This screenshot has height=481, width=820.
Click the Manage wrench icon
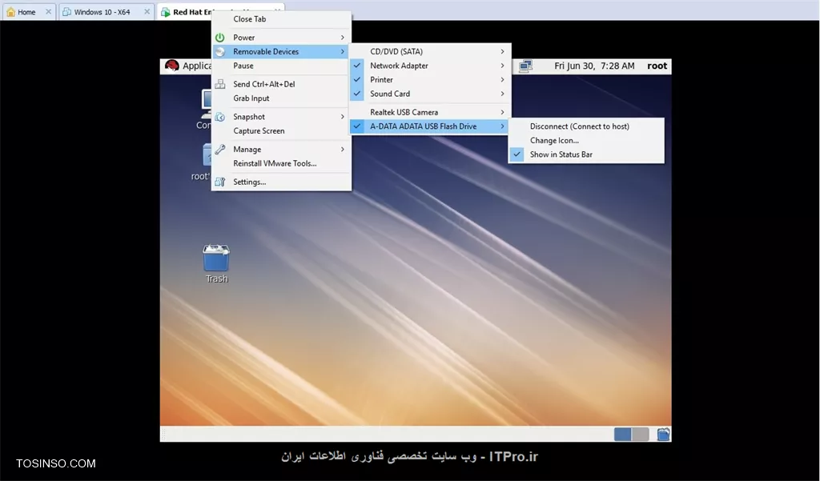(219, 150)
